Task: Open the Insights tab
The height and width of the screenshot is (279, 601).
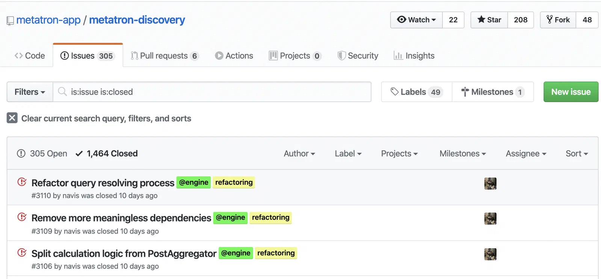Action: (414, 56)
